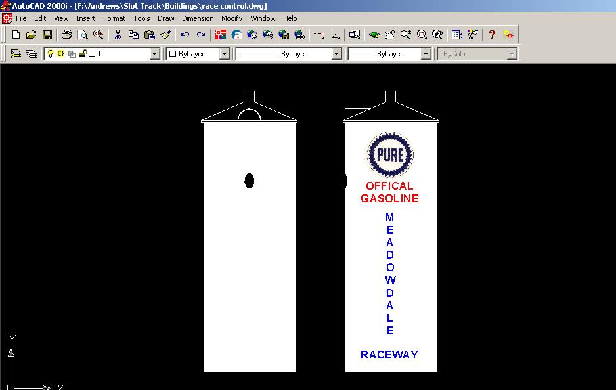Click the Publish to Web icon
Screen dimensions: 616x390
click(x=268, y=35)
